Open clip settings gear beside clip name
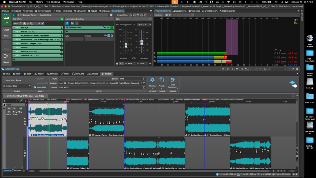The height and width of the screenshot is (178, 316). [x=111, y=15]
